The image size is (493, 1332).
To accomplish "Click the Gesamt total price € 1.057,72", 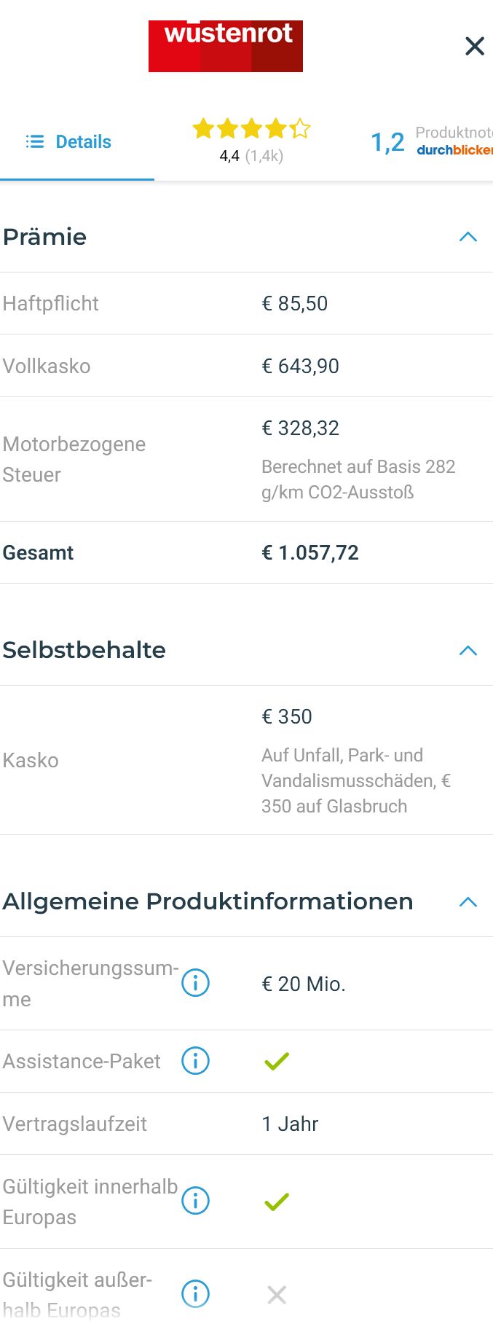I will click(310, 552).
